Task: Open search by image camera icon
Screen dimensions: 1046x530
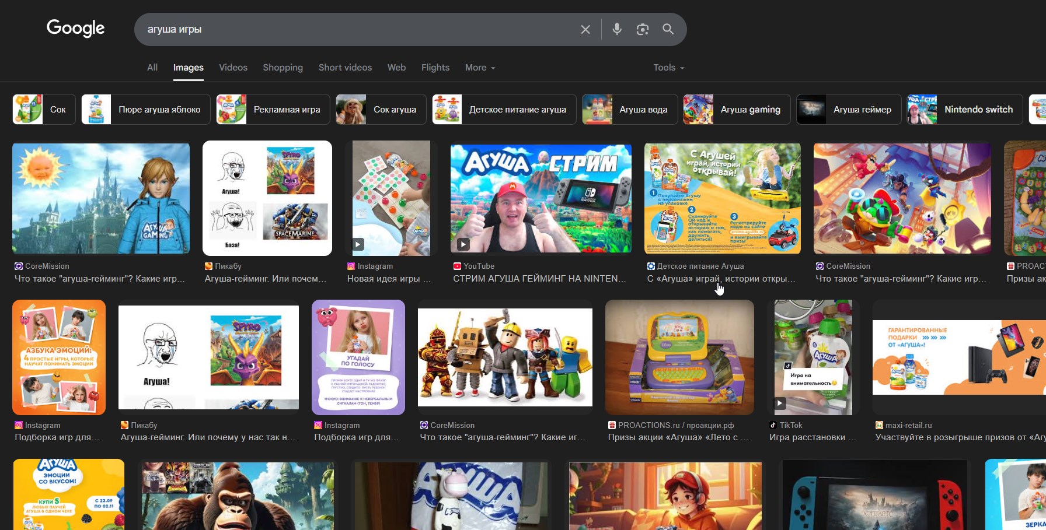Action: 643,29
